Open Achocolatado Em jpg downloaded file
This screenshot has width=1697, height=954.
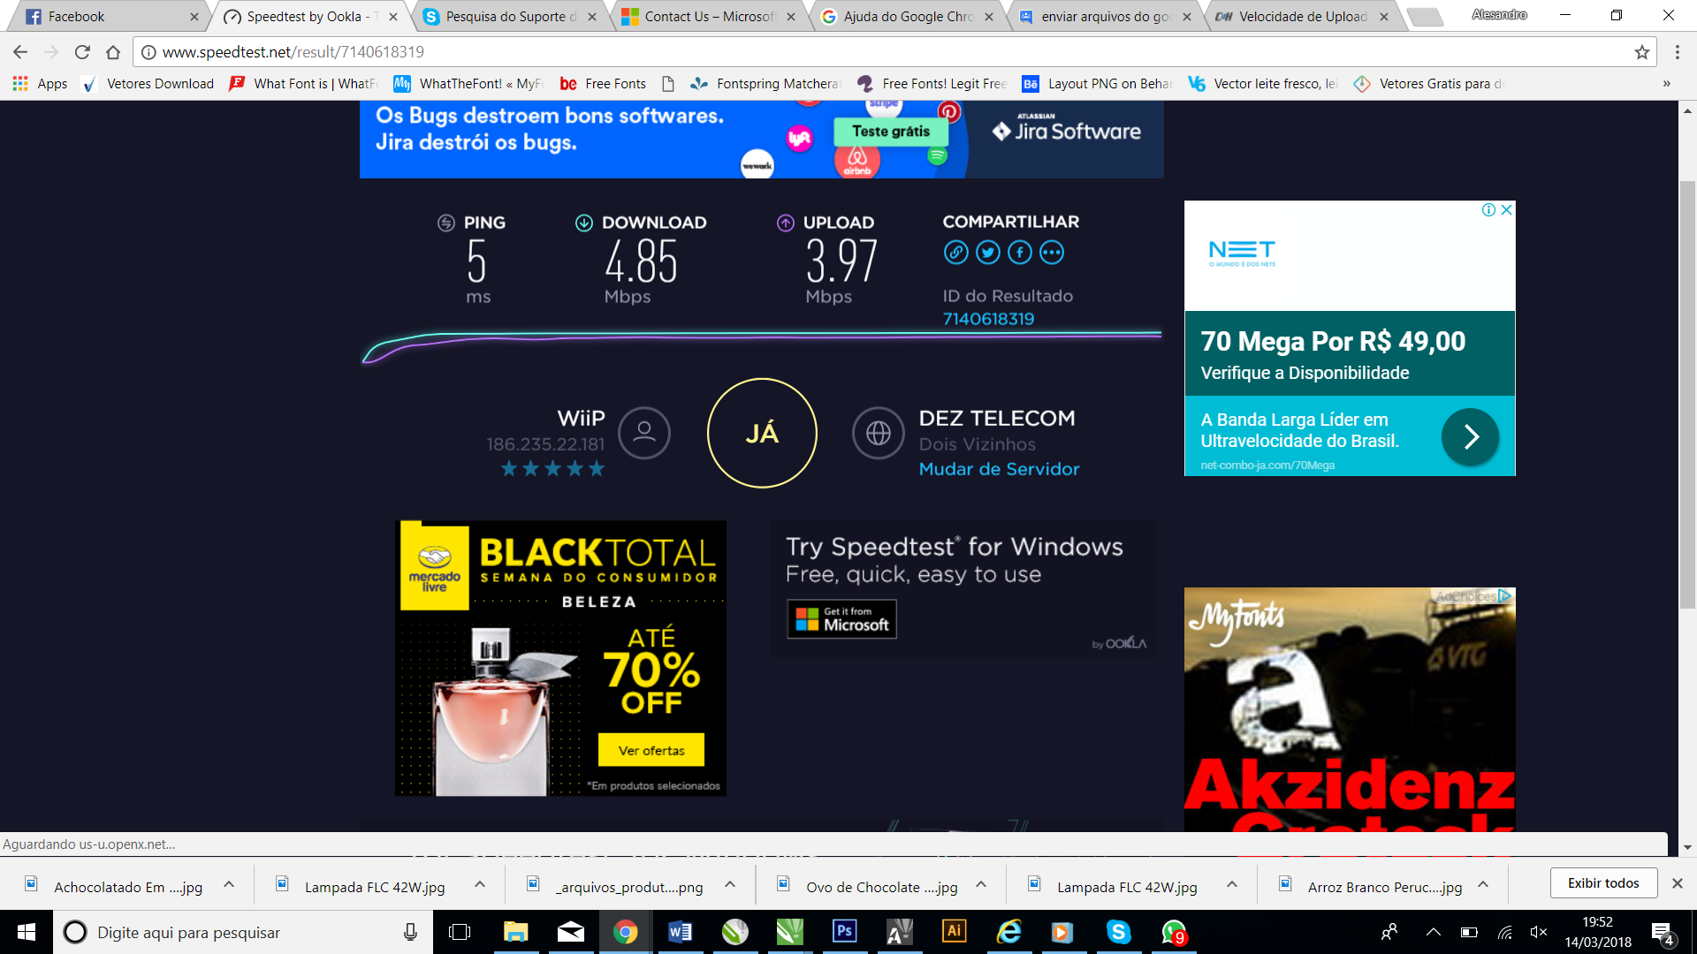115,886
